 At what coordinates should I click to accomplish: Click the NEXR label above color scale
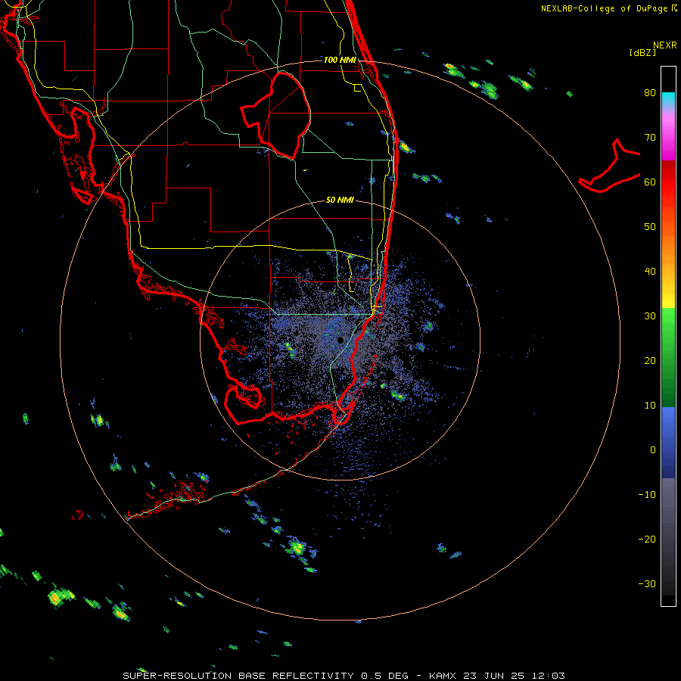pos(665,45)
